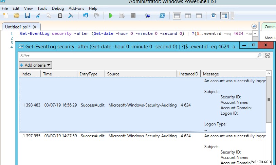Close the Untitled1.ps1 tab
Image resolution: width=276 pixels, height=165 pixels.
[35, 27]
